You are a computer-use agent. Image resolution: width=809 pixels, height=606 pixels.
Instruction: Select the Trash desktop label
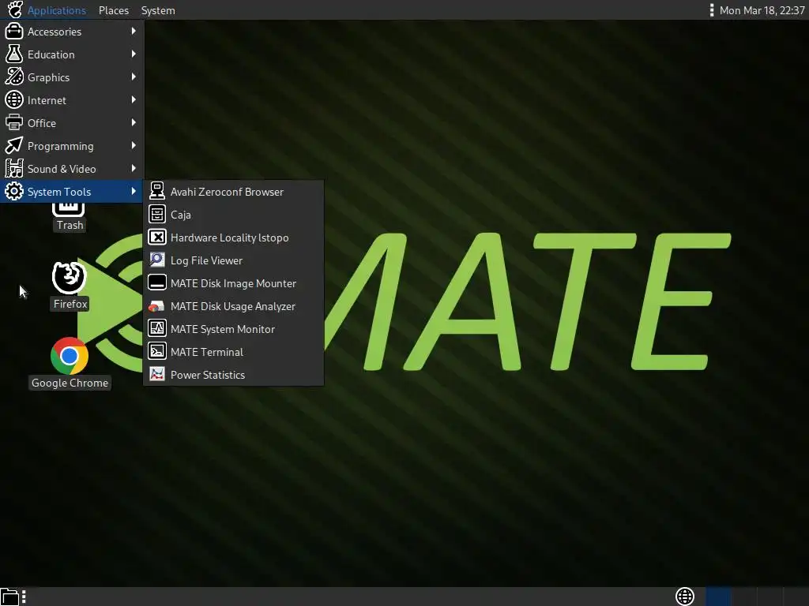click(70, 225)
